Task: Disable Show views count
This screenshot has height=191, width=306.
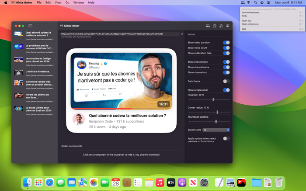Action: coord(226,48)
